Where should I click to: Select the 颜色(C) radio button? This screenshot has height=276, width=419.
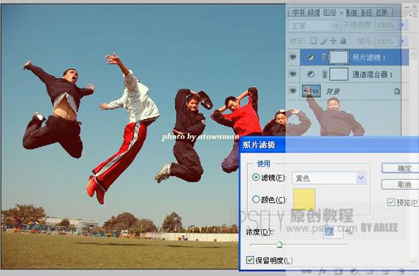256,199
